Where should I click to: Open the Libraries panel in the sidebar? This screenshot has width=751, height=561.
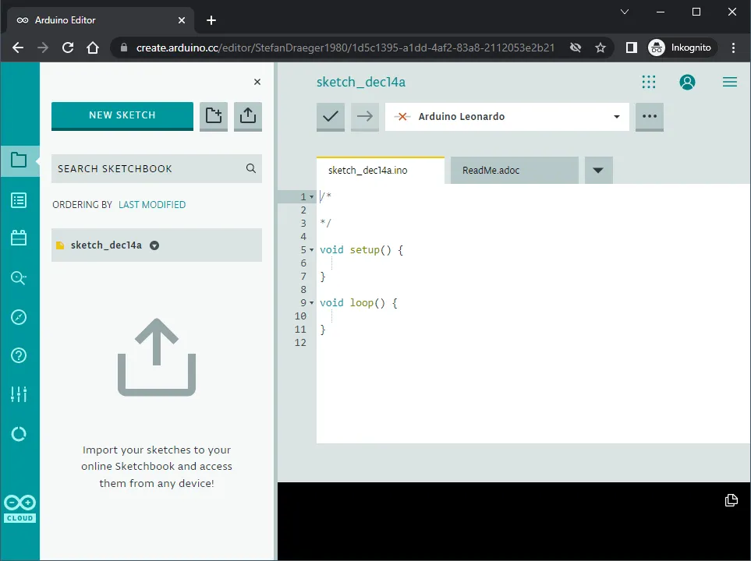click(19, 238)
